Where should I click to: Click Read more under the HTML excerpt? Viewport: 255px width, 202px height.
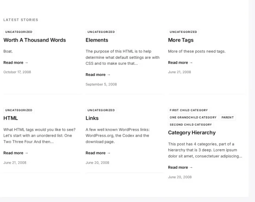coord(16,153)
